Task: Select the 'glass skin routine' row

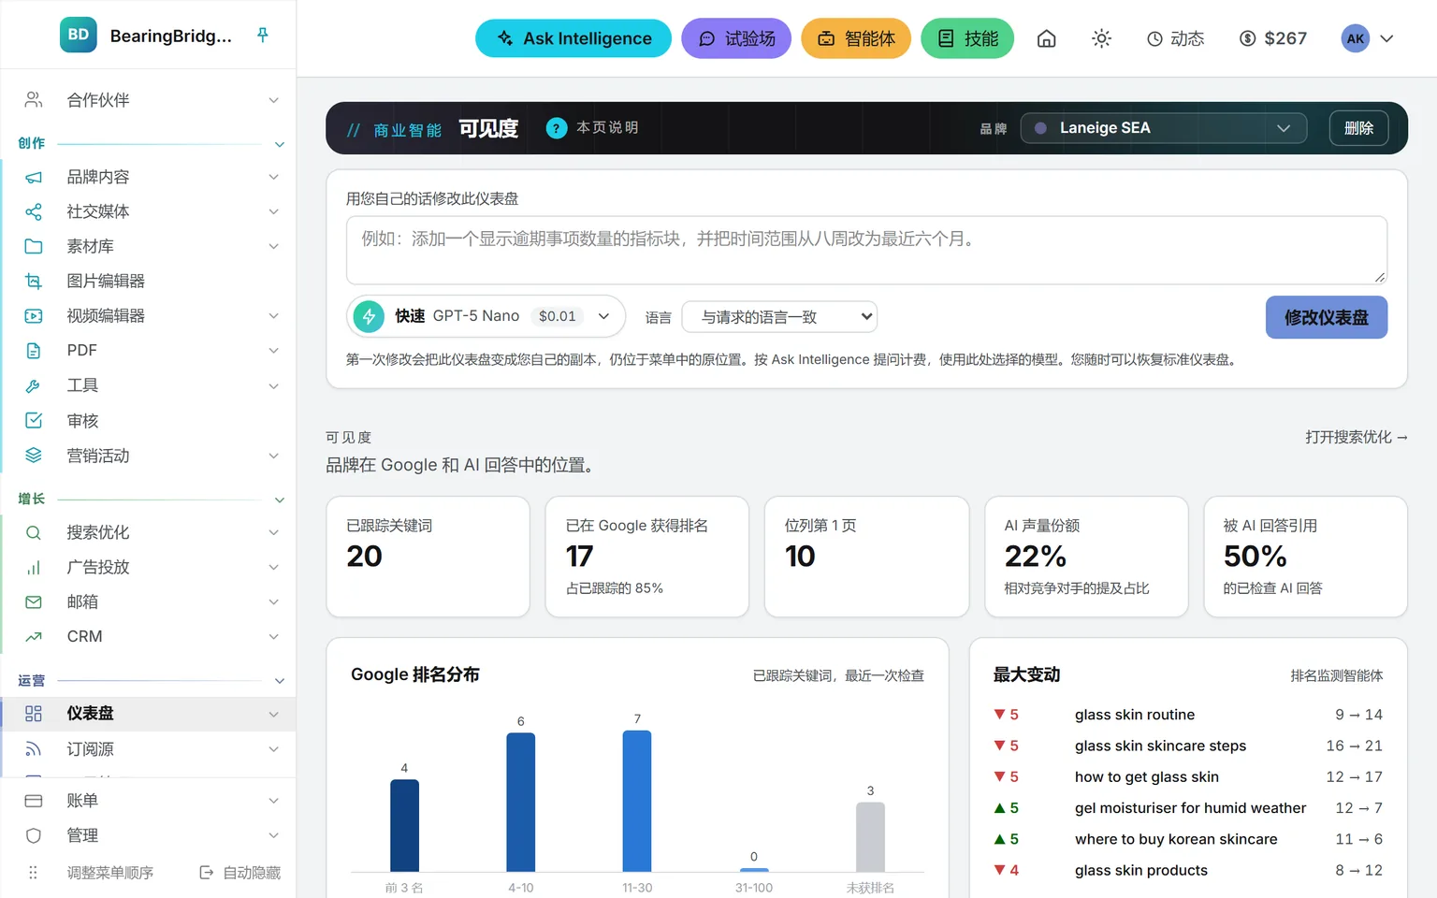Action: 1188,715
